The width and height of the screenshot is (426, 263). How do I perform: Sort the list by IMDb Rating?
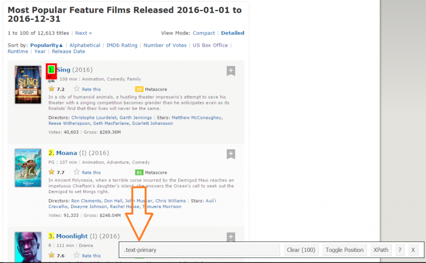121,45
